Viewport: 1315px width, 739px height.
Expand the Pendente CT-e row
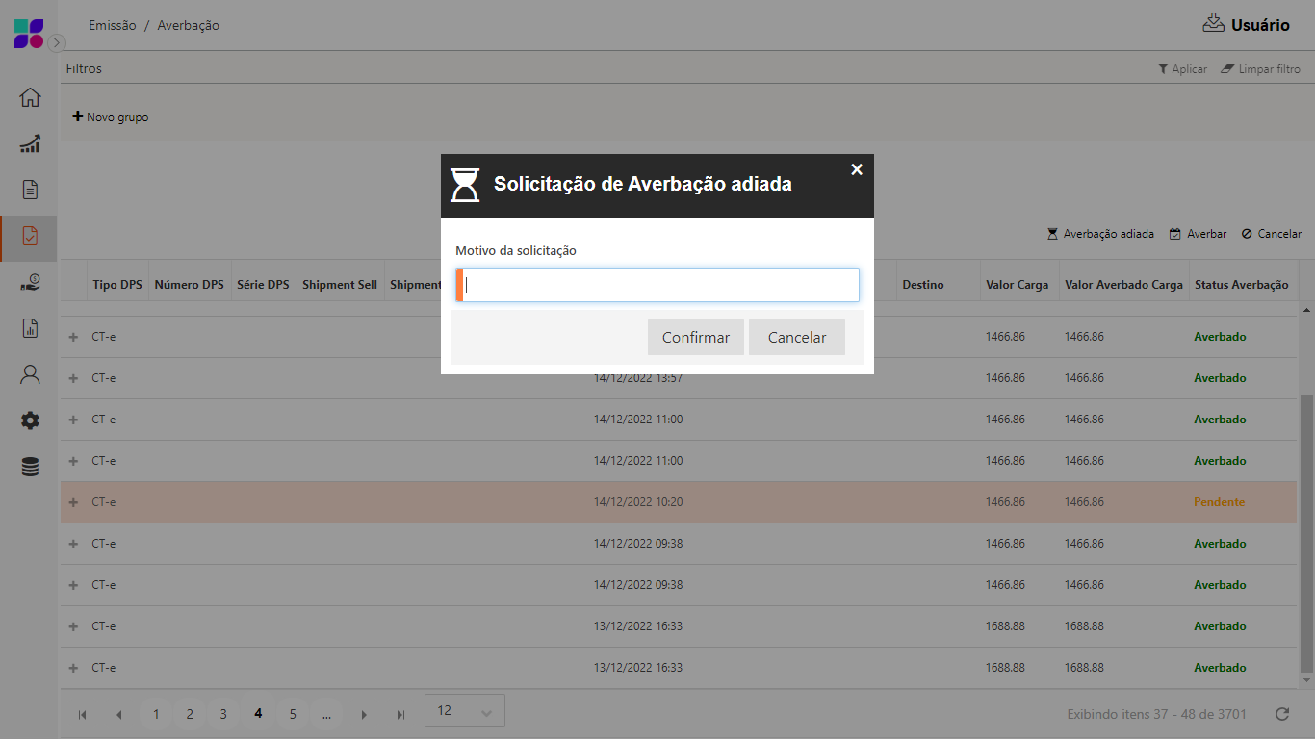(73, 502)
